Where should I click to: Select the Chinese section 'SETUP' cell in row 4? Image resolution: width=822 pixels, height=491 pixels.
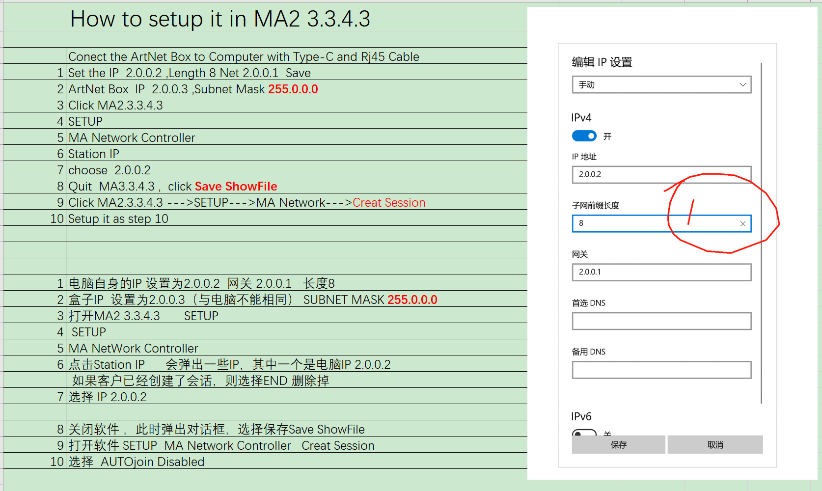tap(297, 331)
